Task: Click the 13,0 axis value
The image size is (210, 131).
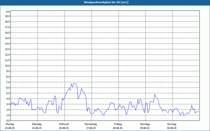Action: 7,49
